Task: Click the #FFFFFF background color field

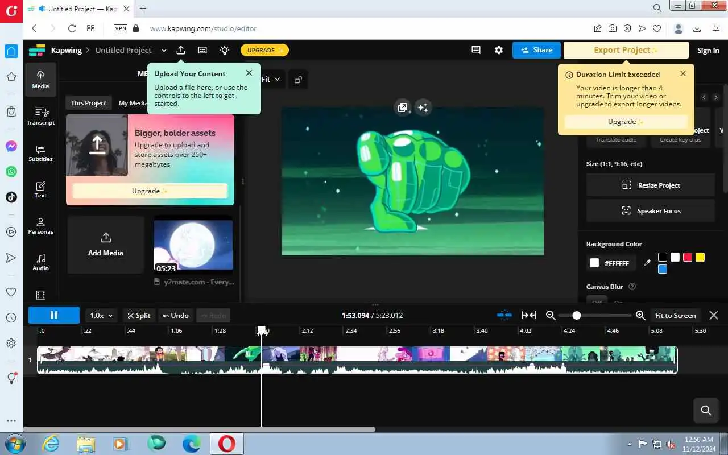Action: point(611,263)
